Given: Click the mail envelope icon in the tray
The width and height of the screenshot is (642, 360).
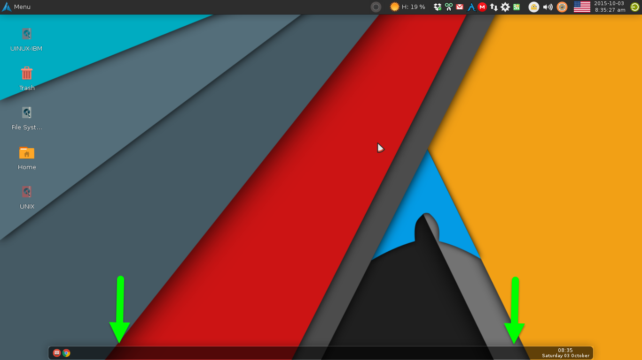Looking at the screenshot, I should coord(459,7).
